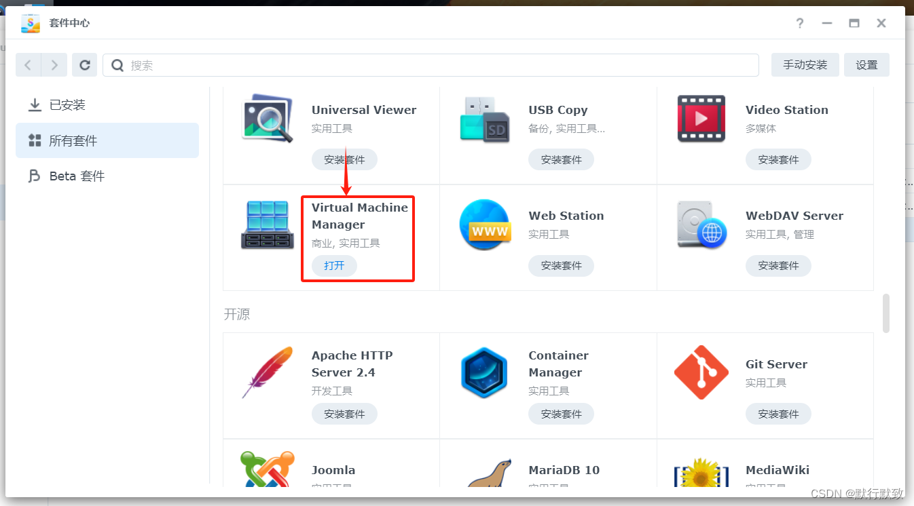Go forward with the right arrow
Viewport: 914px width, 506px height.
[54, 65]
